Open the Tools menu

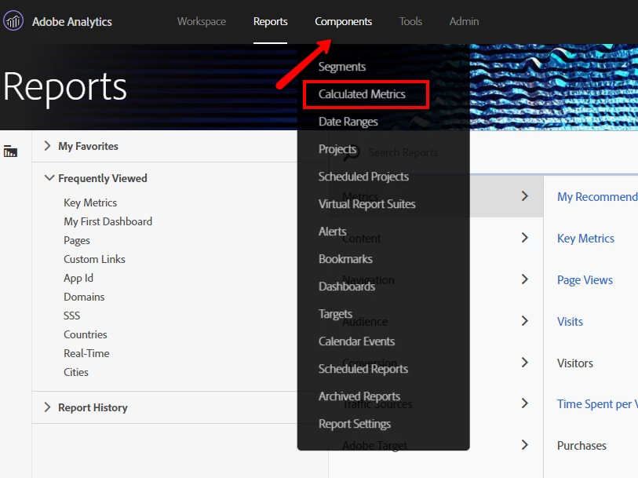pos(410,21)
